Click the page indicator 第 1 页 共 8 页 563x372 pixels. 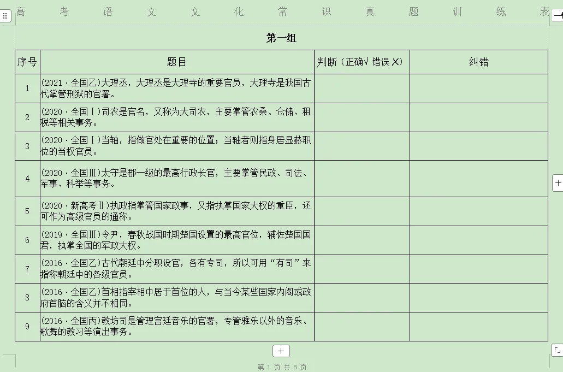[x=281, y=366]
